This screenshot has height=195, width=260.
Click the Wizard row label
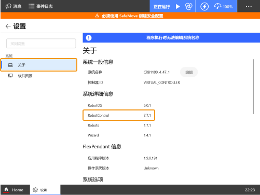click(93, 135)
